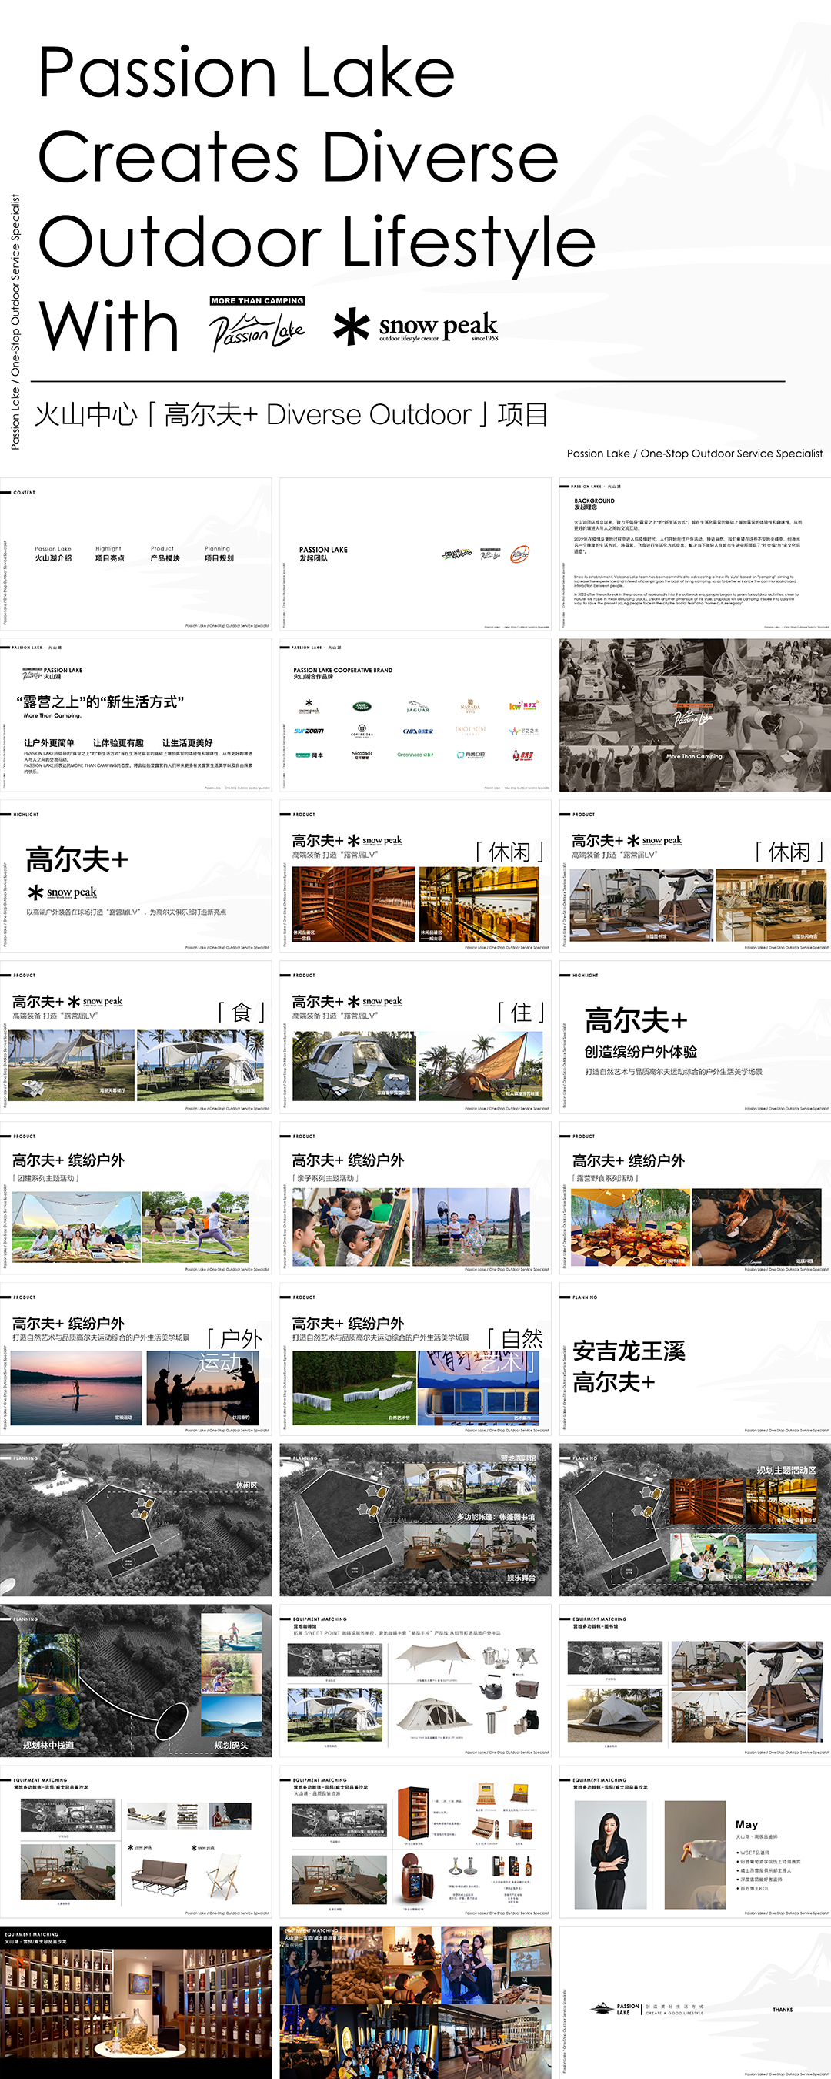Open the brown tarp tent photo

pyautogui.click(x=481, y=1066)
